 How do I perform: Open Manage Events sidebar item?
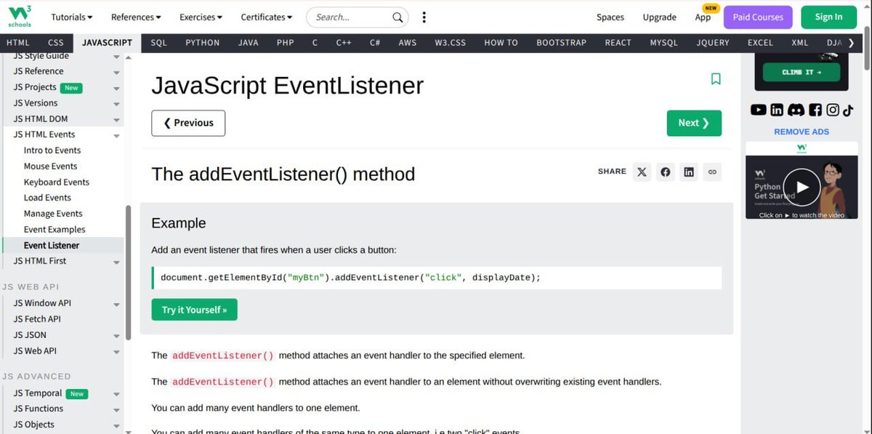point(53,214)
